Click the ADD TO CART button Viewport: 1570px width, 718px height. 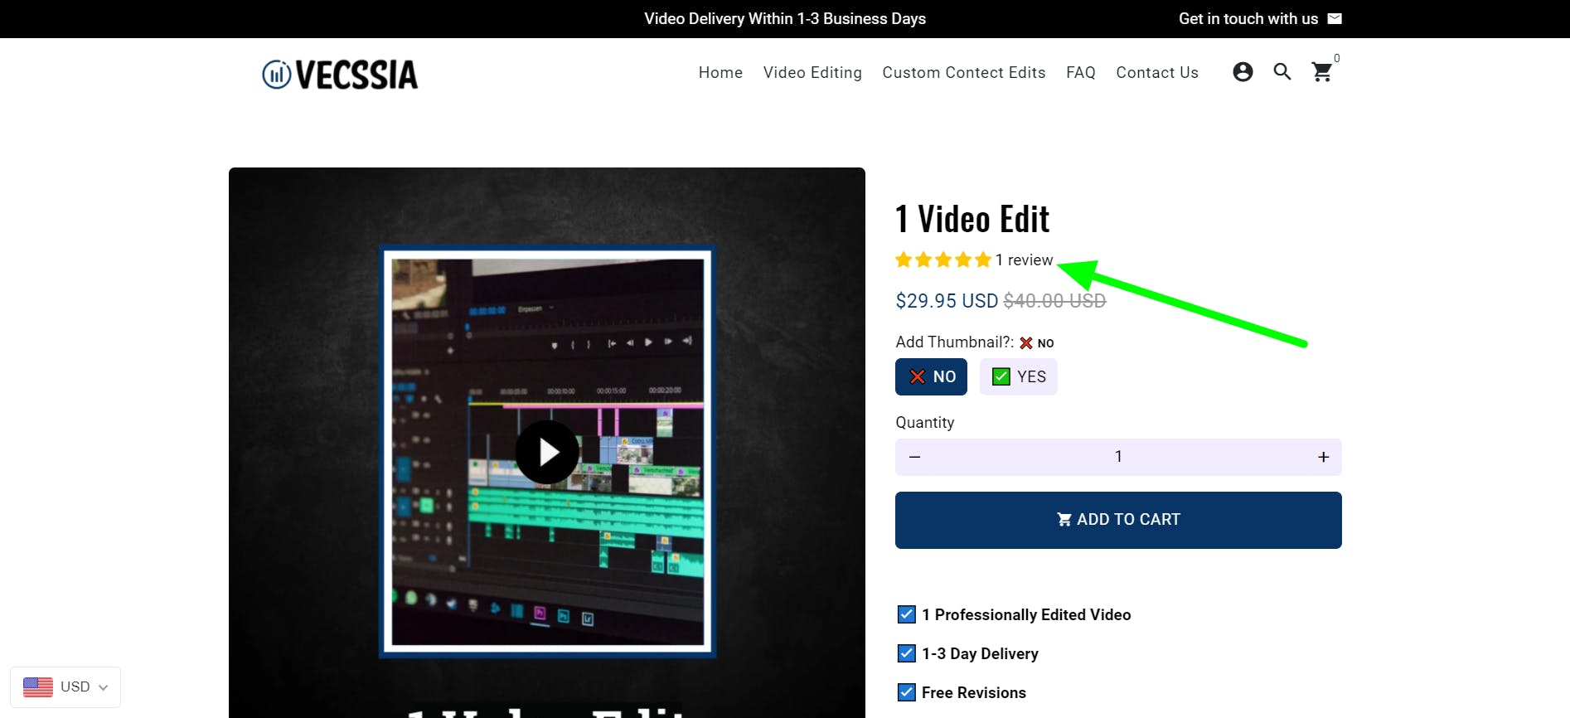pyautogui.click(x=1118, y=520)
